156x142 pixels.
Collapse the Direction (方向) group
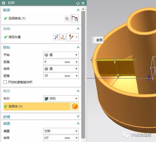point(78,29)
